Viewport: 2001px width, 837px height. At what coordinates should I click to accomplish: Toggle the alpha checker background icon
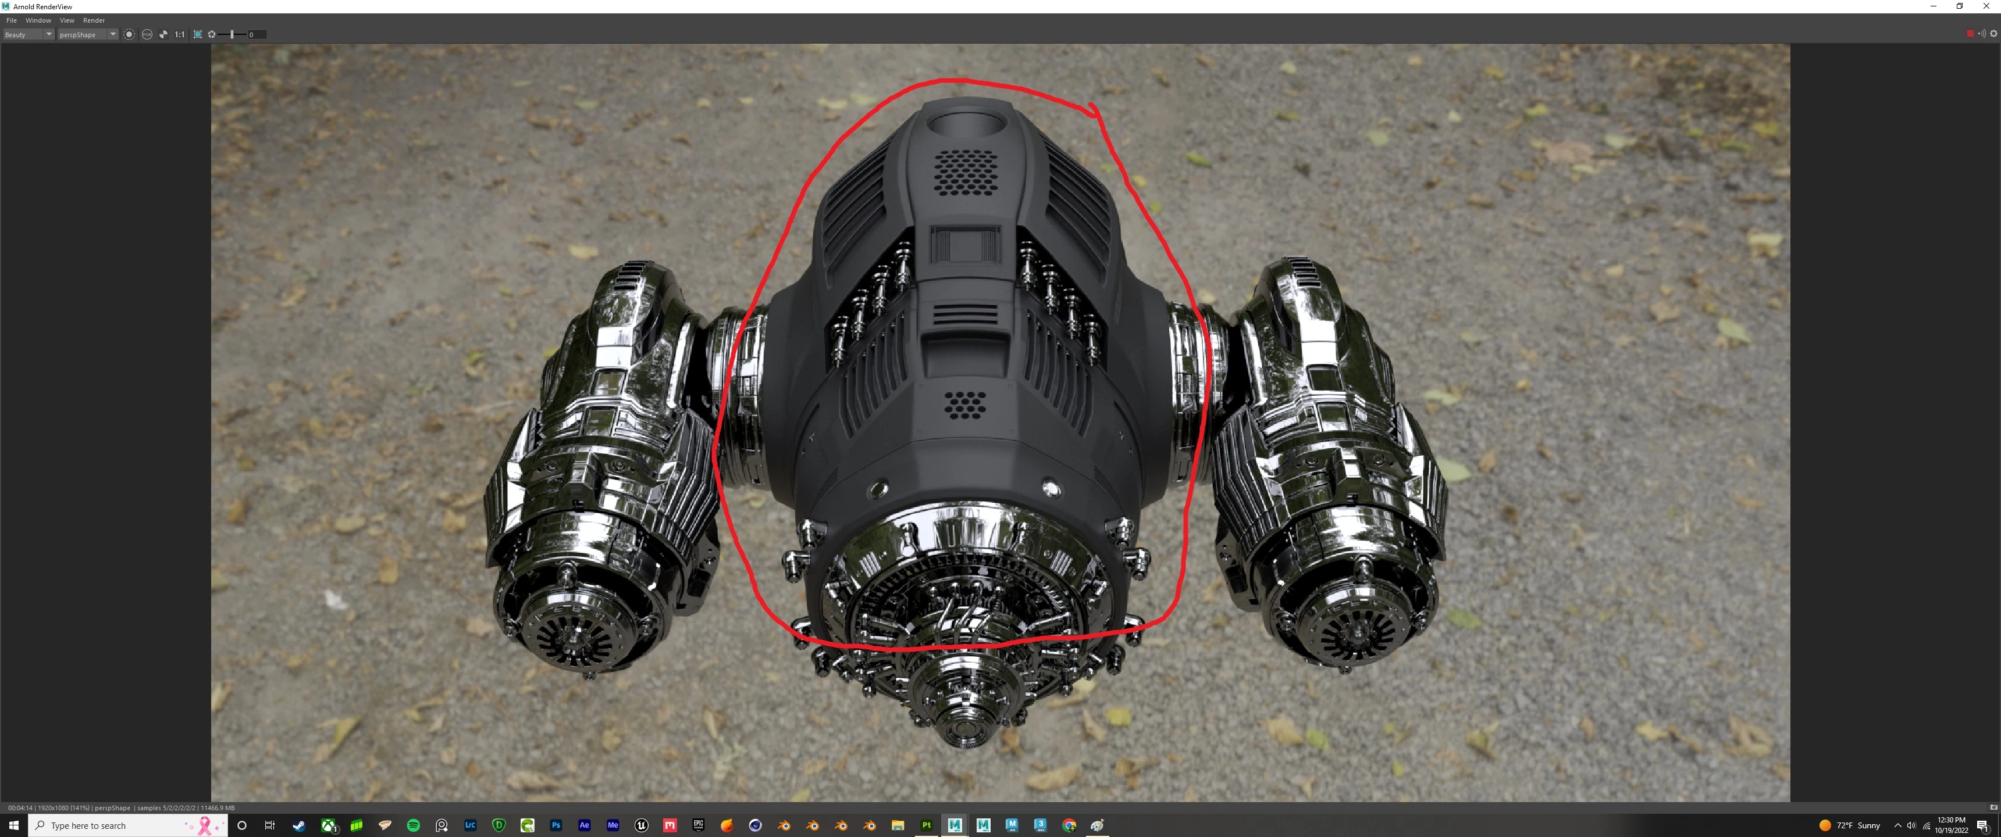pos(163,34)
